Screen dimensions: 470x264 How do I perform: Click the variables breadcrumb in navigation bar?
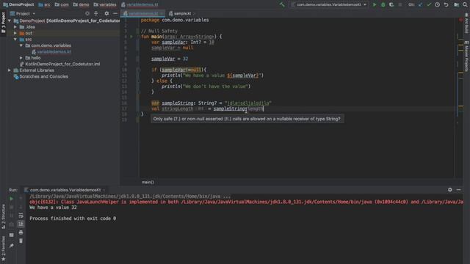pyautogui.click(x=104, y=4)
